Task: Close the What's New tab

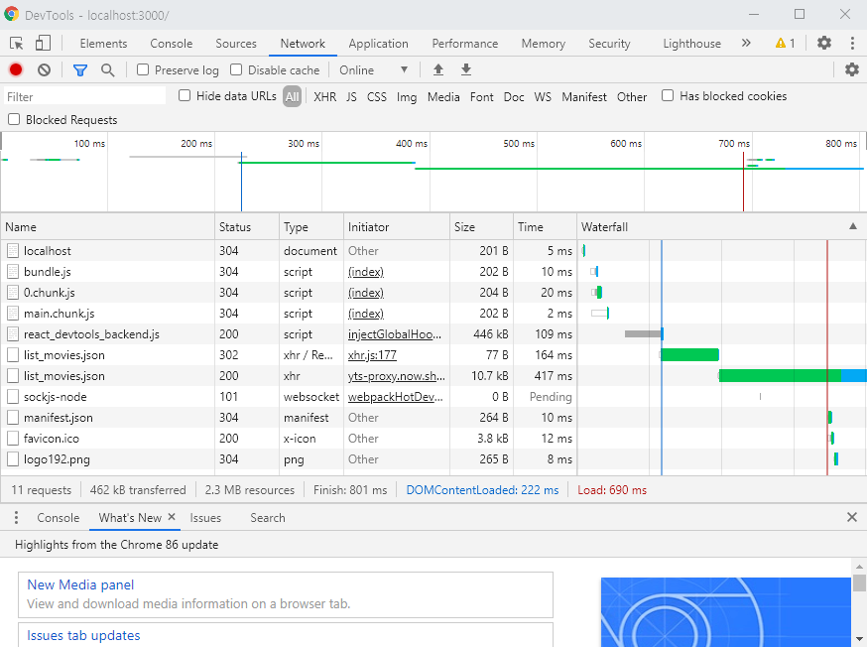Action: 172,516
